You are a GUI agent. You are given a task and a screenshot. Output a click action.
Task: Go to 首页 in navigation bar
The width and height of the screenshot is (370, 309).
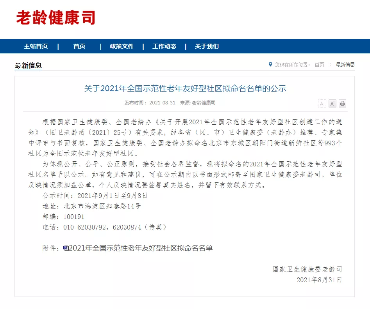[79, 46]
